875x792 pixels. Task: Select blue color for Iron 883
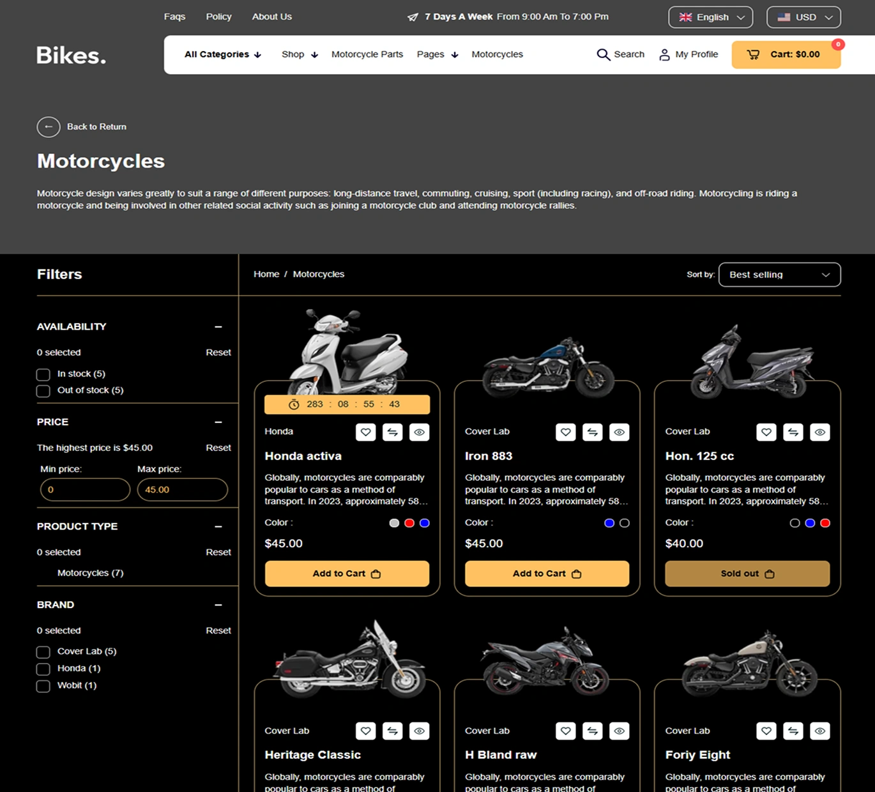point(609,523)
